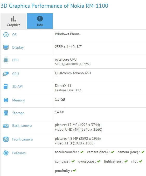Click the gyroscope green checkmark

[x=99, y=161]
